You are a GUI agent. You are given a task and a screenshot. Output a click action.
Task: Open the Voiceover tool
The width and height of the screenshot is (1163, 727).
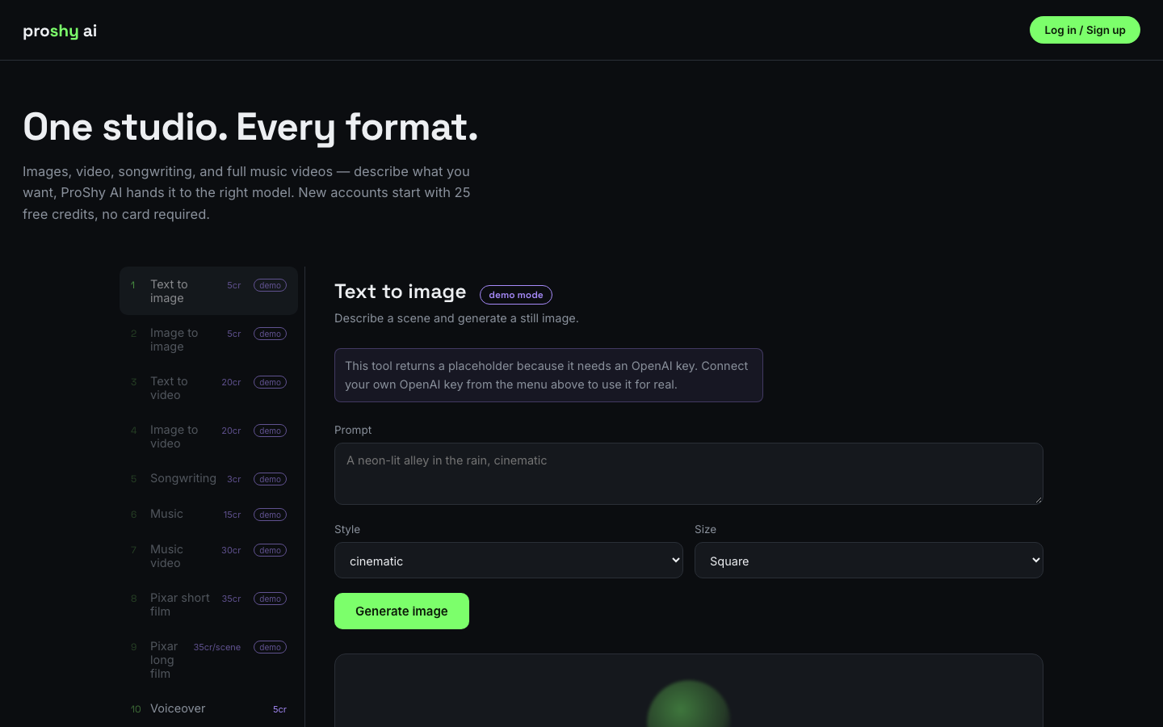coord(208,708)
